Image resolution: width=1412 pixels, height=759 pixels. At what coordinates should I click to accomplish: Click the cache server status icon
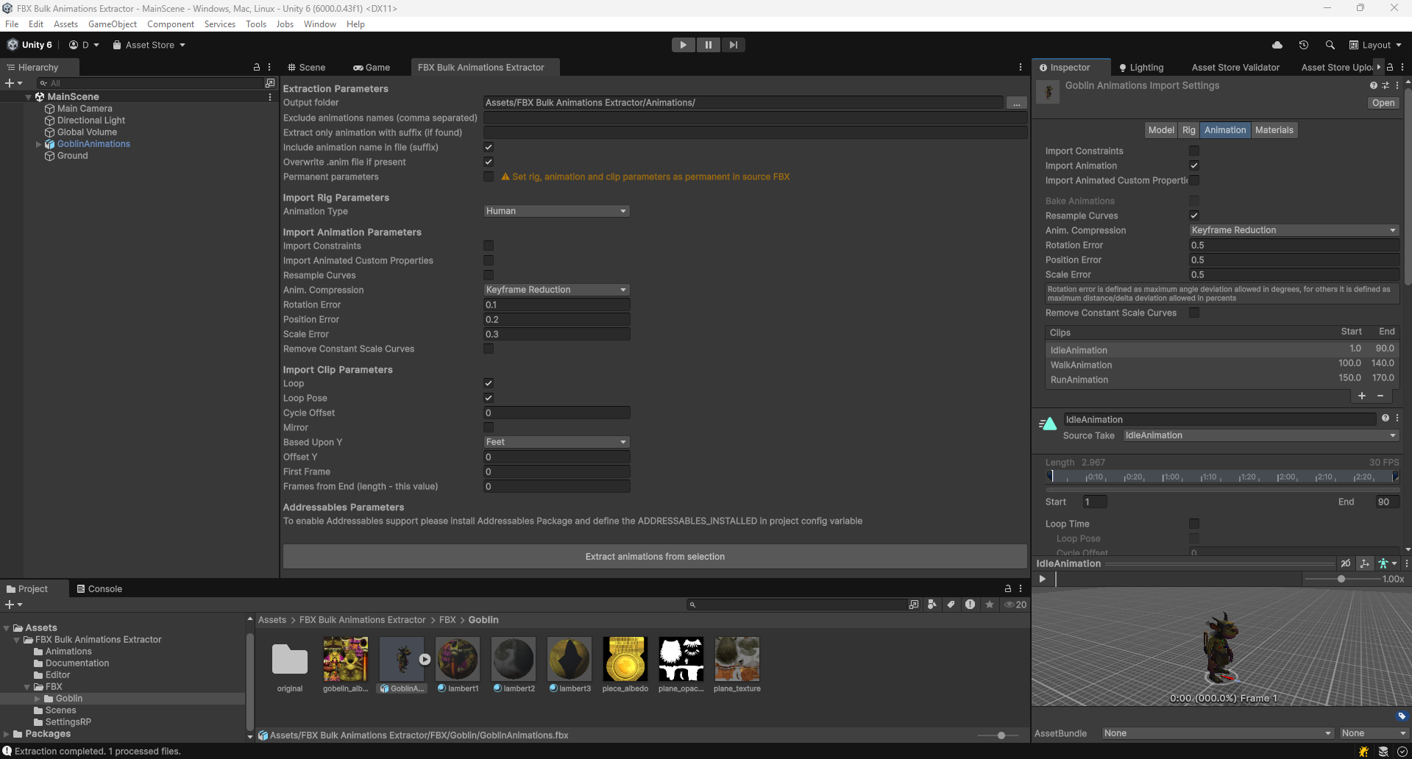coord(1383,752)
